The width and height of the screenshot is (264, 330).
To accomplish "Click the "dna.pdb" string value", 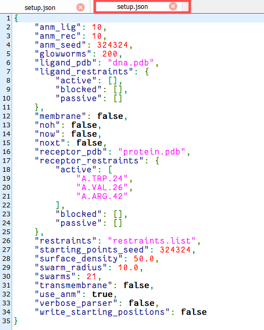I will [x=131, y=63].
